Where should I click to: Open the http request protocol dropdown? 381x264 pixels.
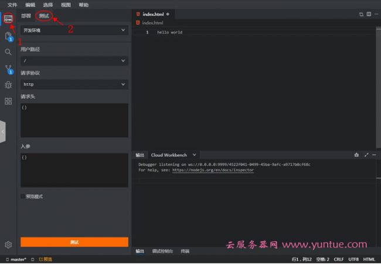coord(74,84)
